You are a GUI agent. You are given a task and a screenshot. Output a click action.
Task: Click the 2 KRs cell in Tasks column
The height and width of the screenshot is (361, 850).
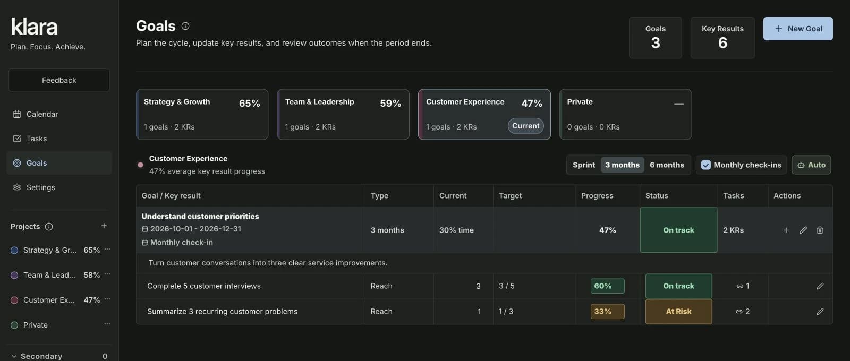734,230
